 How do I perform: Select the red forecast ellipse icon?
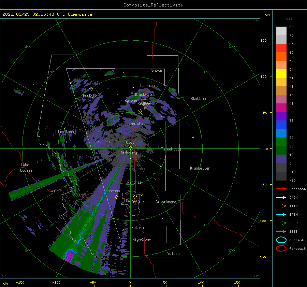pos(281,248)
